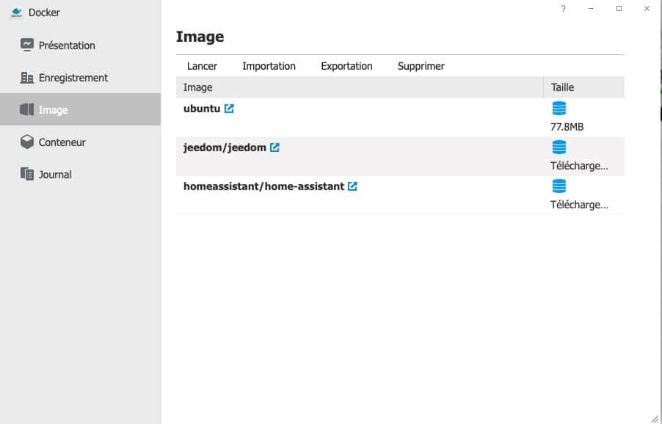Viewport: 662px width, 424px height.
Task: Open homeassistant/home-assistant external link icon
Action: point(352,186)
